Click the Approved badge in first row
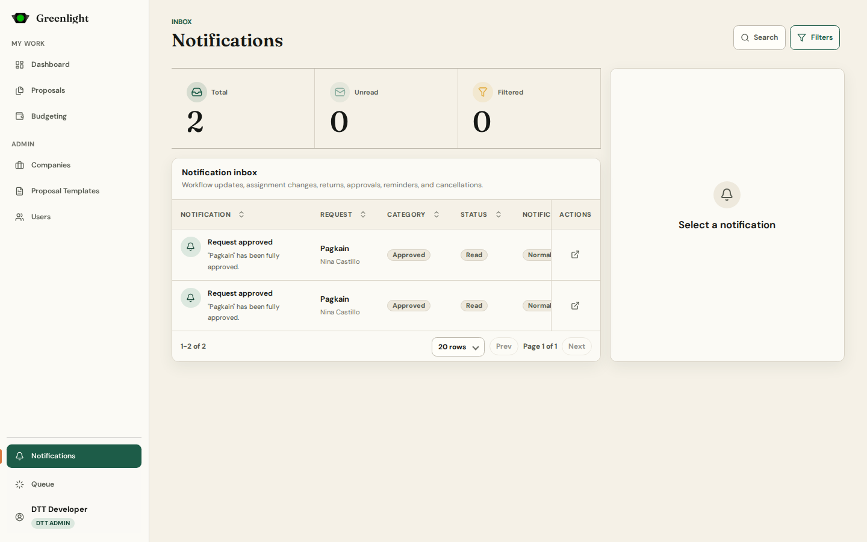 [409, 255]
